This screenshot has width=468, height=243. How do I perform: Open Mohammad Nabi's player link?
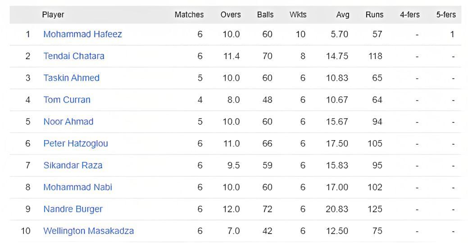click(x=77, y=187)
